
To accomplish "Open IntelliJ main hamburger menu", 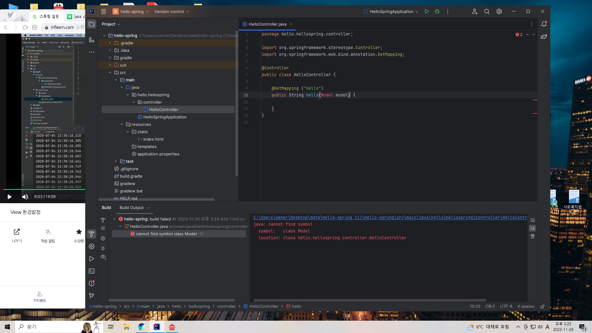I will 104,11.
